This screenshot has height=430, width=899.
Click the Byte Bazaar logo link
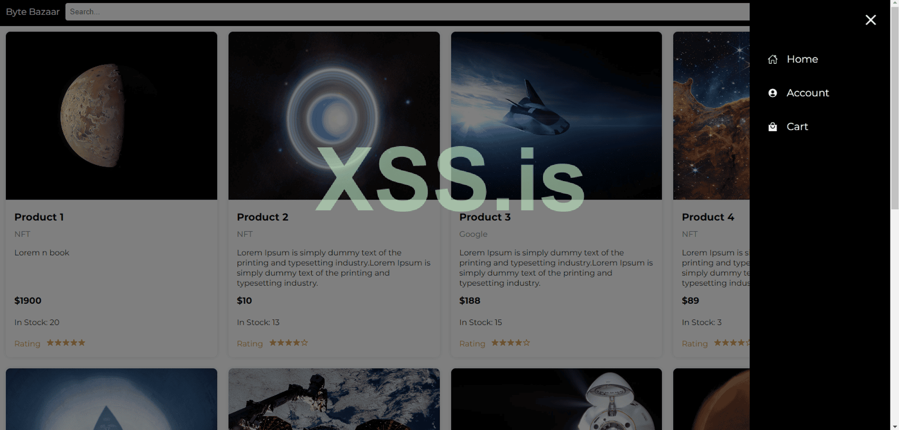pyautogui.click(x=32, y=12)
